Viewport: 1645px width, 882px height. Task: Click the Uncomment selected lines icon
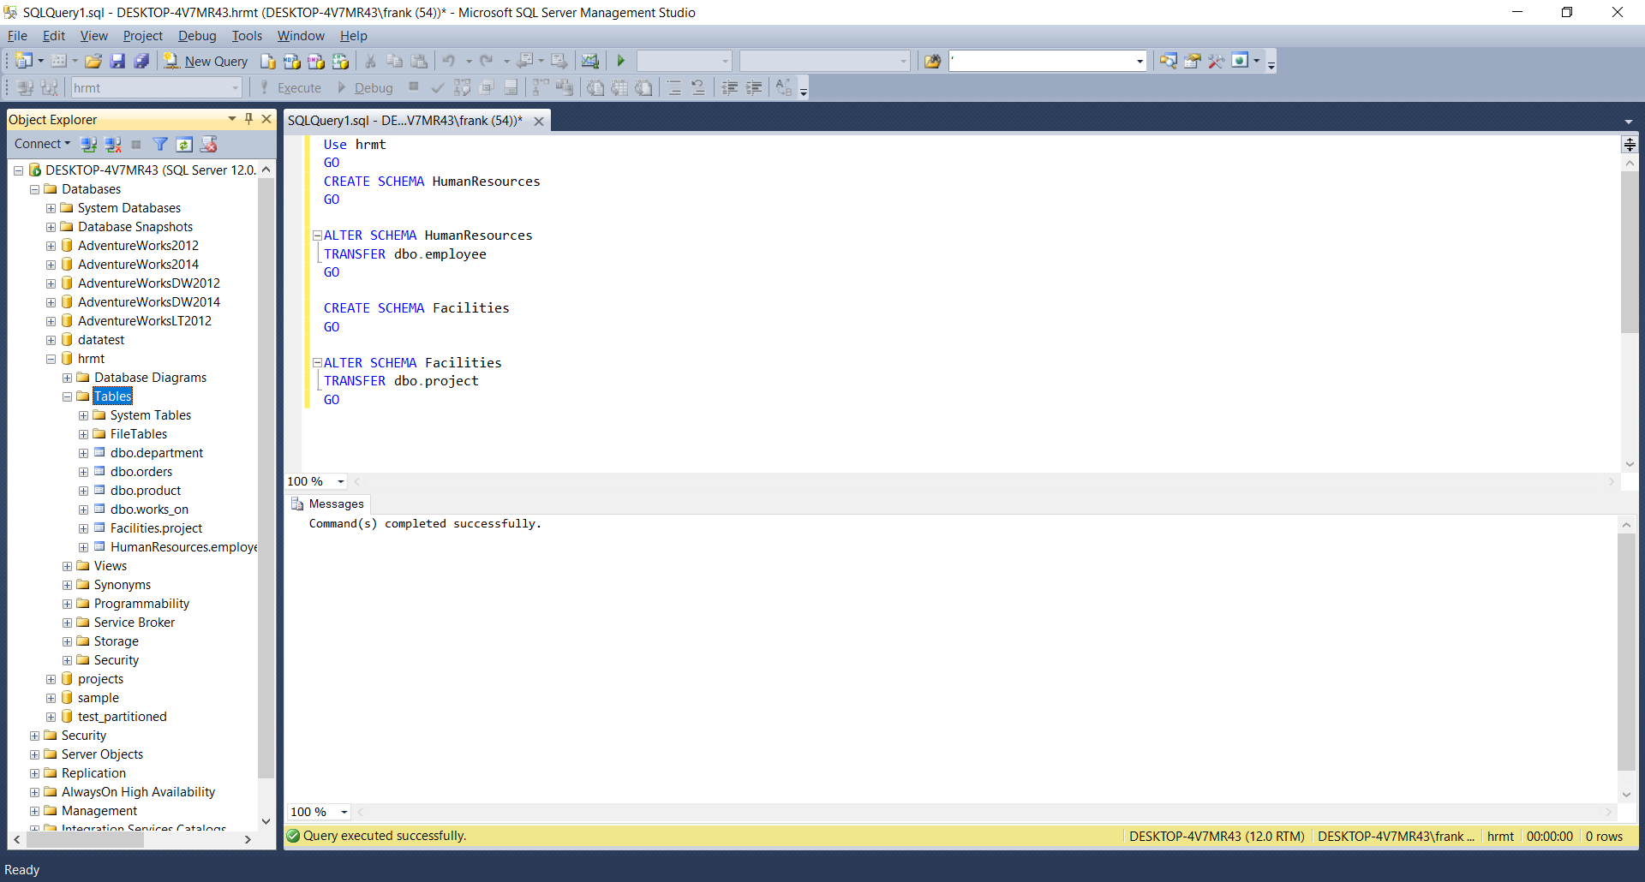pyautogui.click(x=698, y=87)
